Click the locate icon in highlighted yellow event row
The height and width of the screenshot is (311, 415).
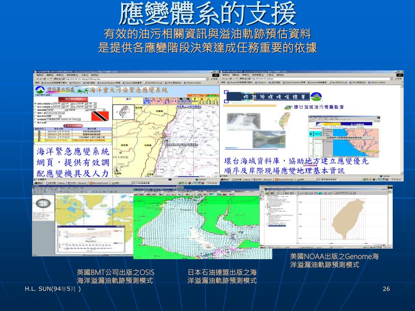39,141
